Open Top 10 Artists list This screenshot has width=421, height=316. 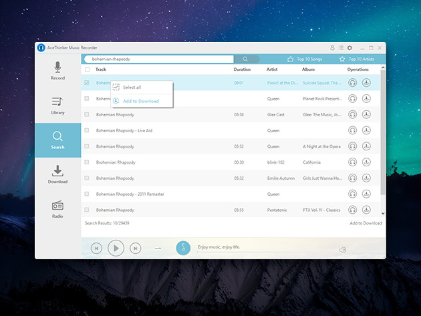point(357,59)
